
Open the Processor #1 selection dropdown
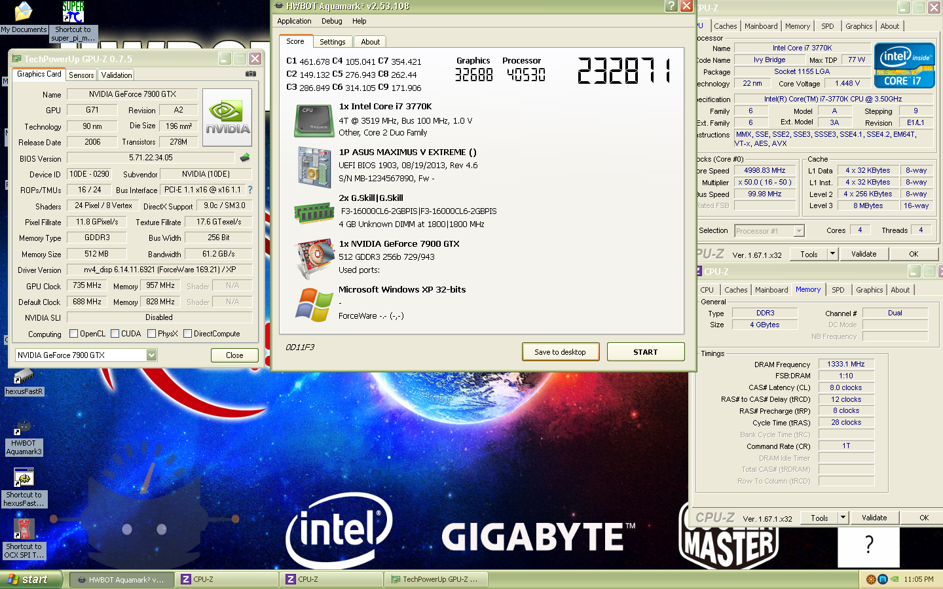click(x=798, y=230)
